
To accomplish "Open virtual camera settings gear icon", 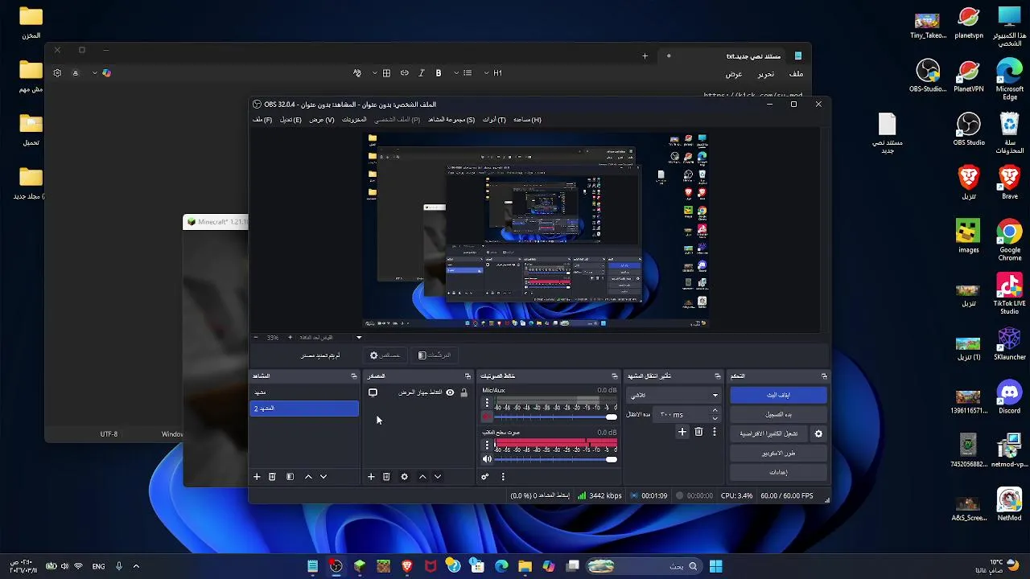I will [818, 433].
